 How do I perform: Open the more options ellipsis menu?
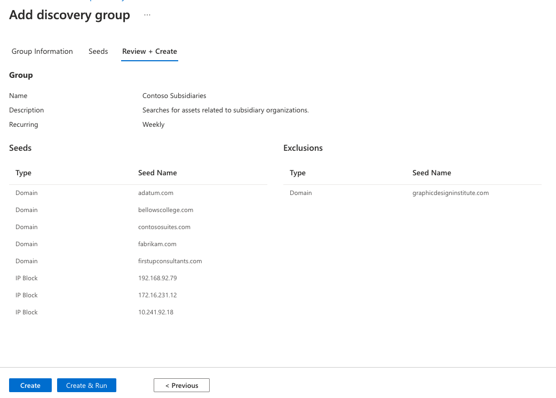(147, 15)
